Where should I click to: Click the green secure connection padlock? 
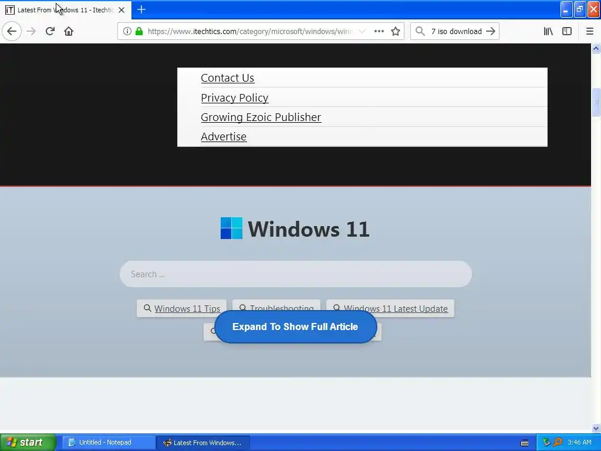[139, 31]
